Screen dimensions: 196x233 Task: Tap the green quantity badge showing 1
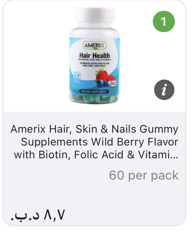pos(164,21)
